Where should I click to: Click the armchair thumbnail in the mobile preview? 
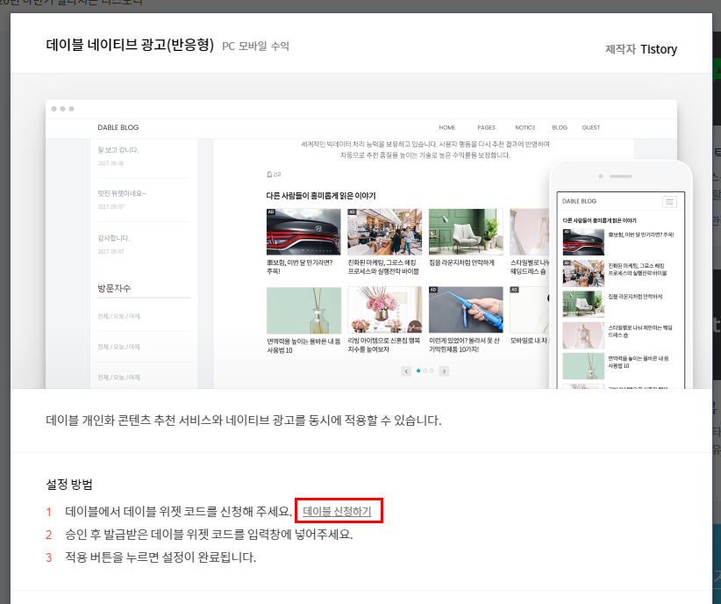[583, 304]
